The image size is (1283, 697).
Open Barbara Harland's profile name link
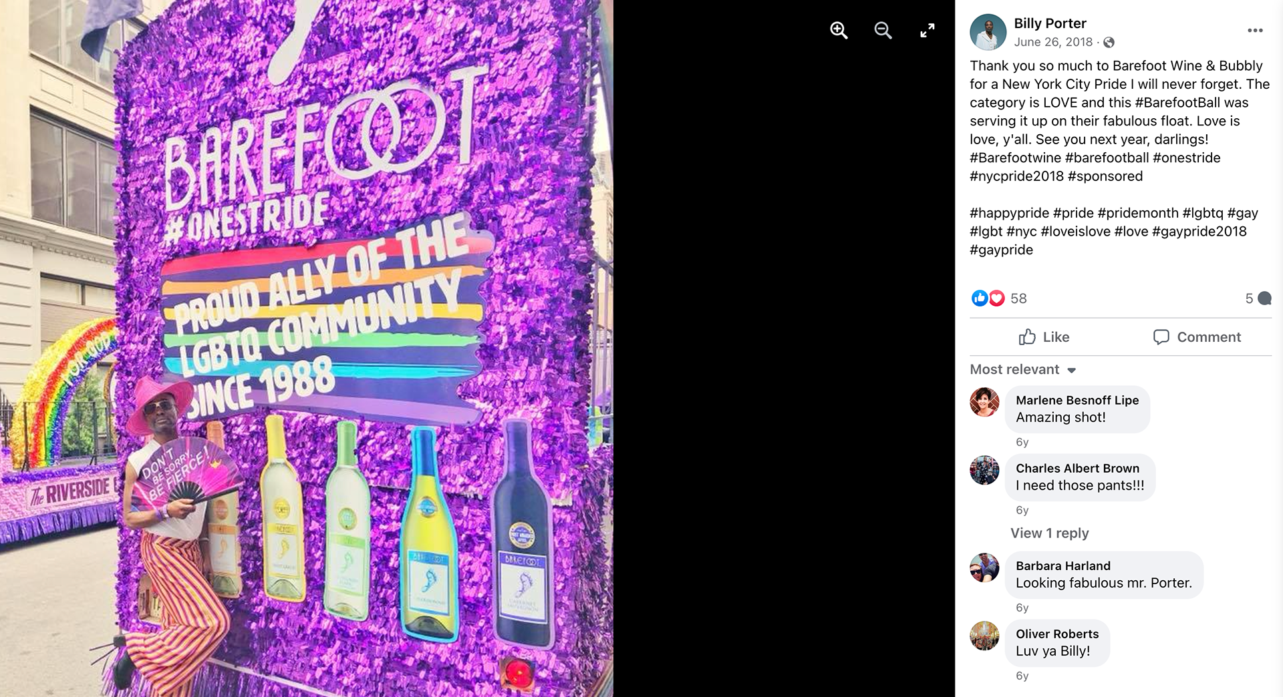pos(1063,565)
